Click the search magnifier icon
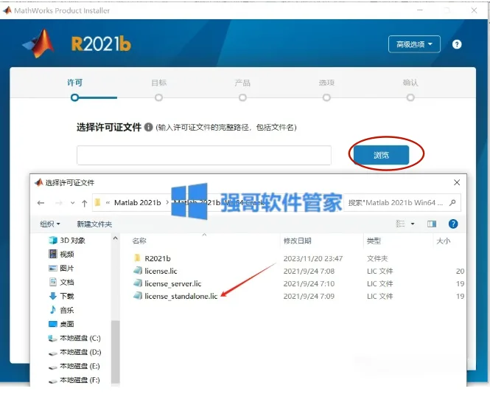The height and width of the screenshot is (397, 490). [x=452, y=202]
